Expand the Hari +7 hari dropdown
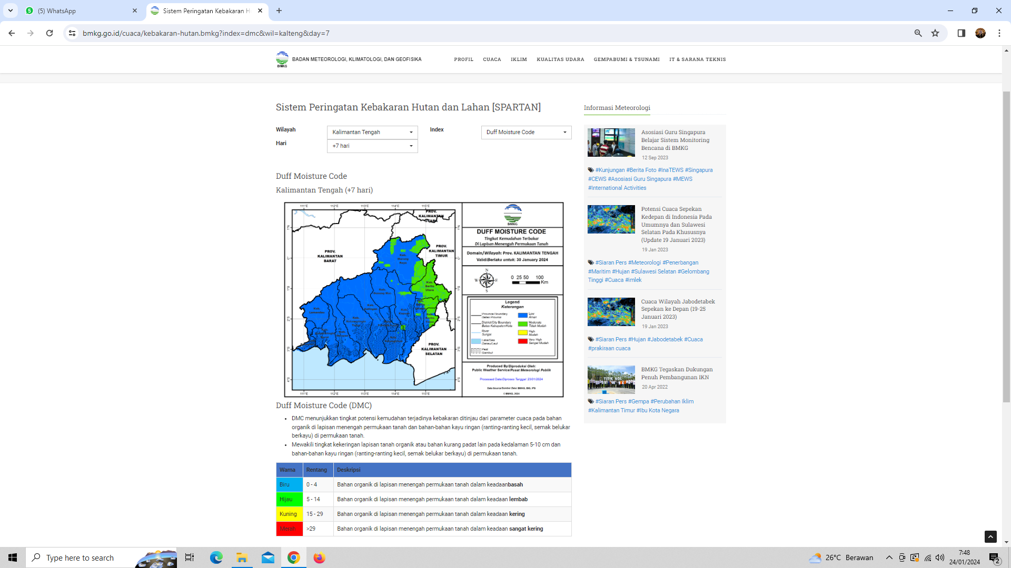 coord(372,146)
